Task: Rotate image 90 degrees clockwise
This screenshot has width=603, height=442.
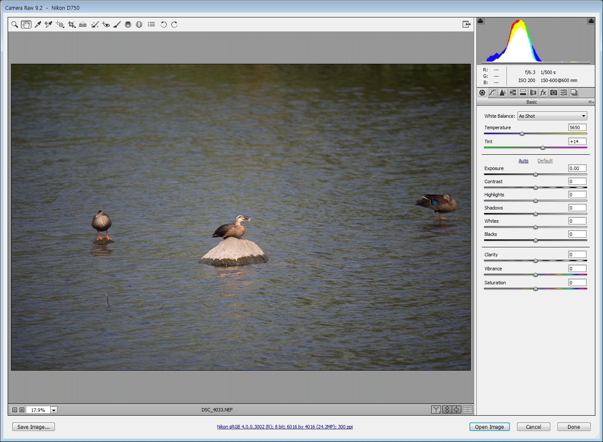Action: coord(174,25)
